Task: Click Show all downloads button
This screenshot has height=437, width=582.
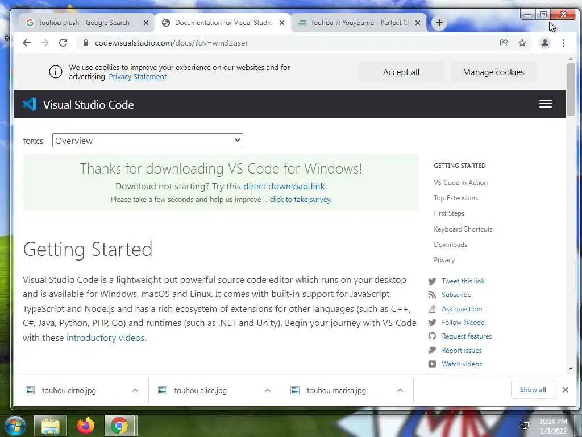Action: click(533, 390)
